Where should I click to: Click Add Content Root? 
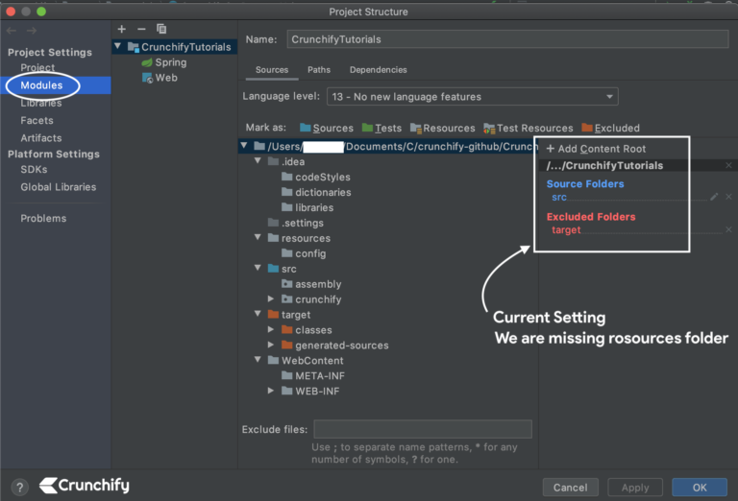(596, 149)
